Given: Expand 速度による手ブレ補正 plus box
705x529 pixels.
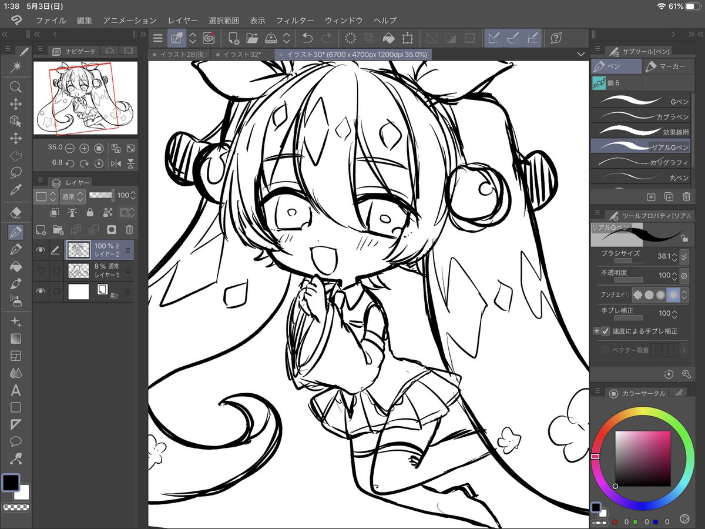Looking at the screenshot, I should pos(597,331).
